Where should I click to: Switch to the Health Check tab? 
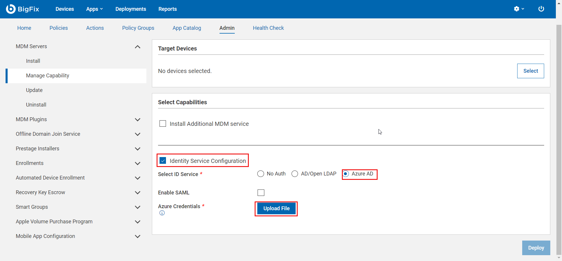[x=268, y=28]
